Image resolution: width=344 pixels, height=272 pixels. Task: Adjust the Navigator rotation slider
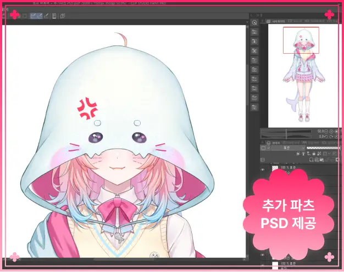[286, 137]
